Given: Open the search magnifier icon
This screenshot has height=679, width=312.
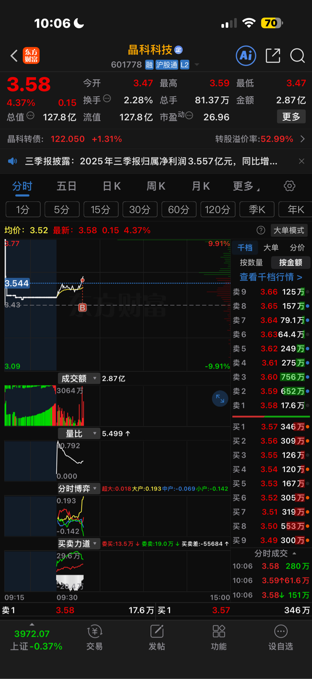Looking at the screenshot, I should (297, 55).
